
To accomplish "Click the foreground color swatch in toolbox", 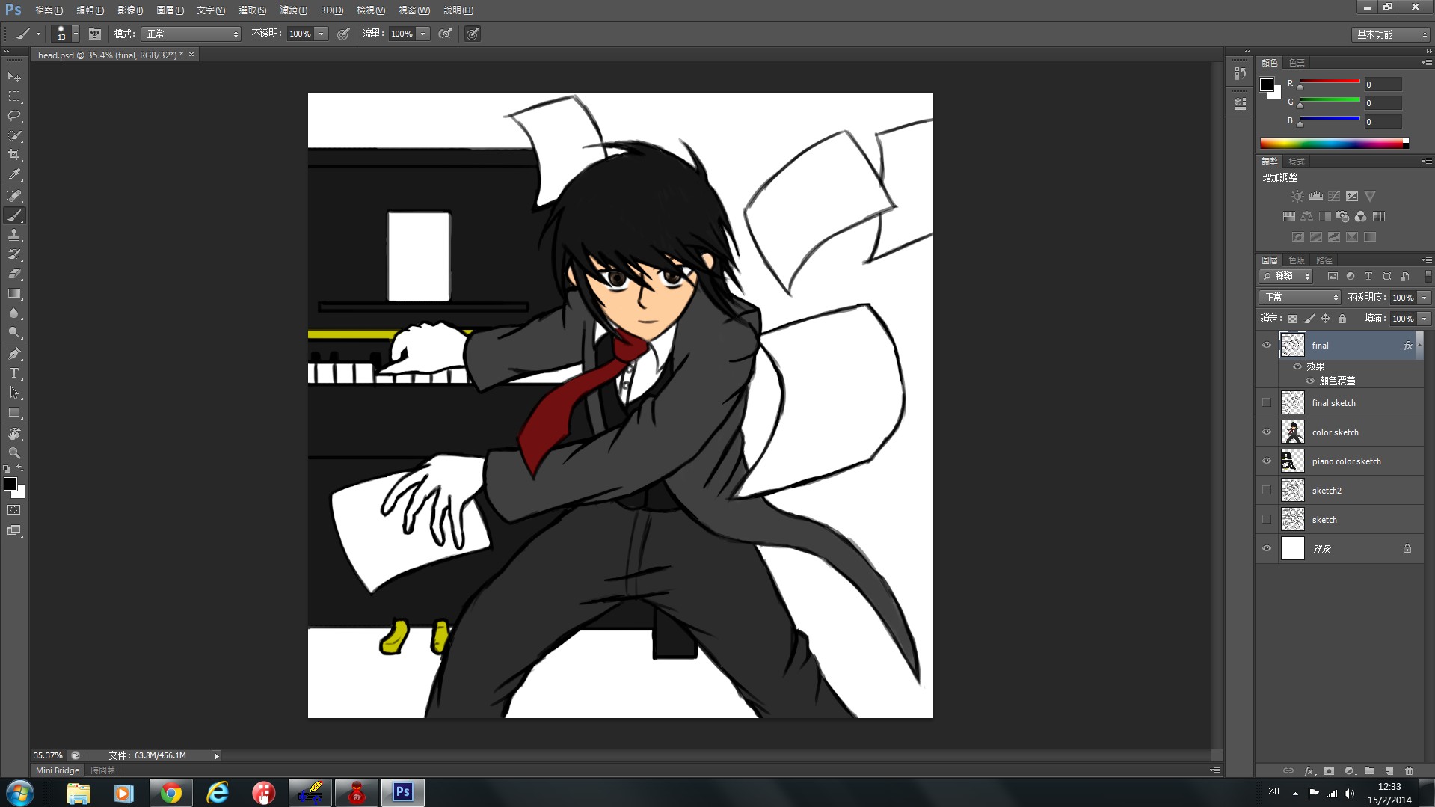I will click(x=10, y=484).
